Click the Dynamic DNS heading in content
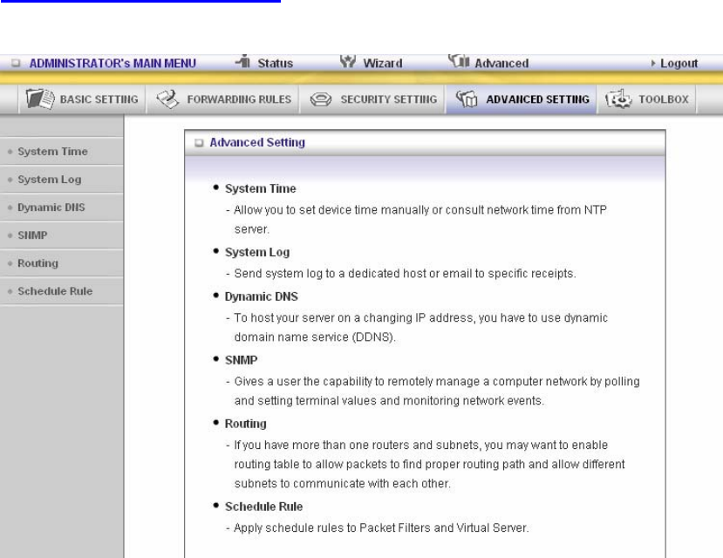This screenshot has height=558, width=723. pos(262,296)
